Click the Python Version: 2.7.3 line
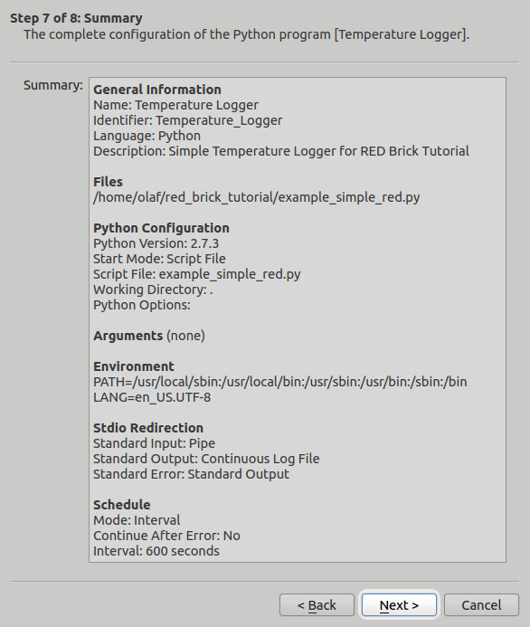The height and width of the screenshot is (627, 530). coord(156,243)
